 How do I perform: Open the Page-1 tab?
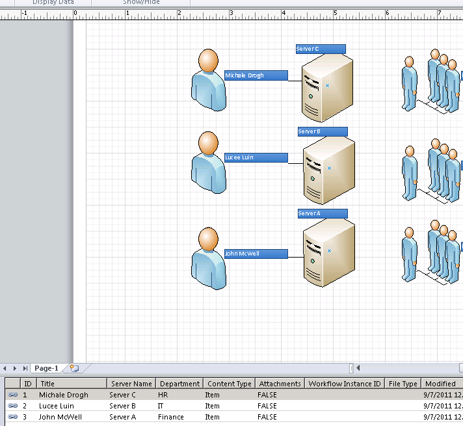tap(46, 368)
